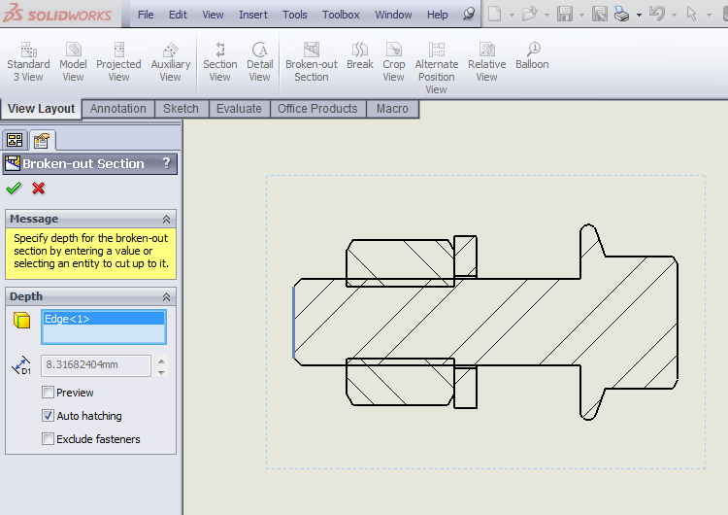Choose the Section View tool
The width and height of the screenshot is (728, 515).
coord(219,62)
